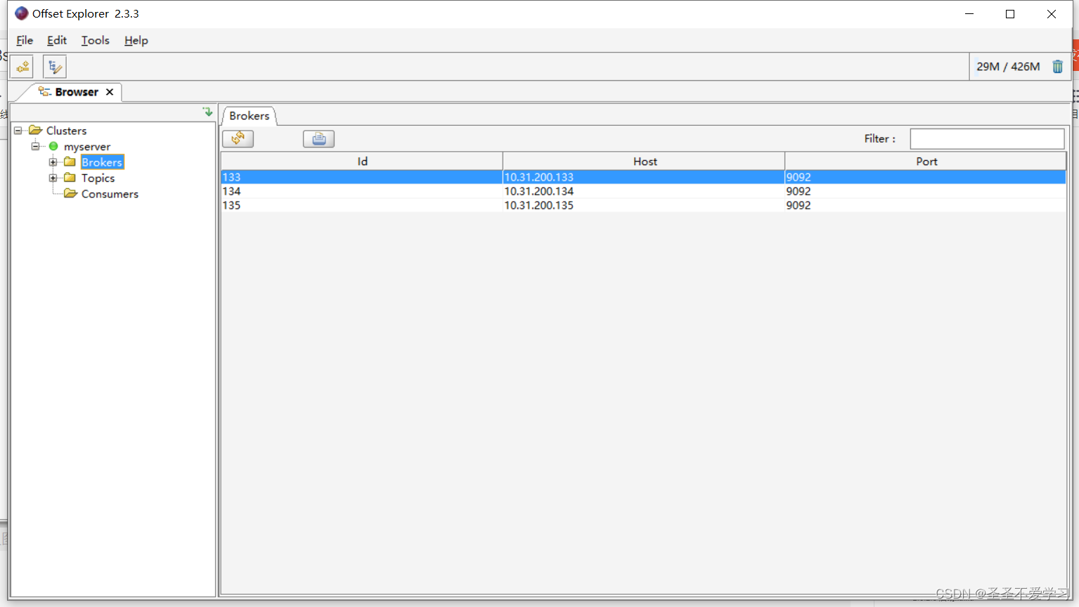
Task: Click the green arrow tree refresh icon
Action: pyautogui.click(x=207, y=112)
